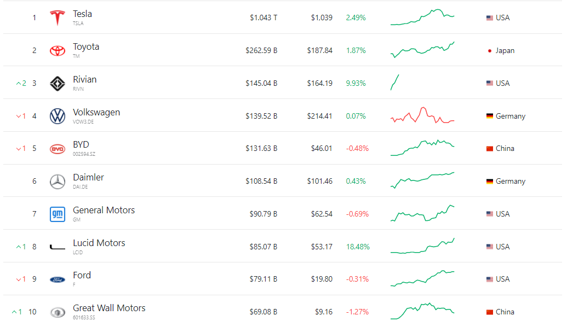Open the Lucid Motors company link

pyautogui.click(x=99, y=243)
